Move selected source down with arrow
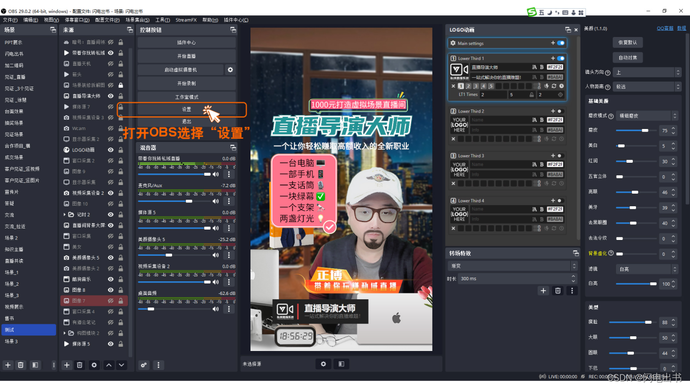 point(121,365)
